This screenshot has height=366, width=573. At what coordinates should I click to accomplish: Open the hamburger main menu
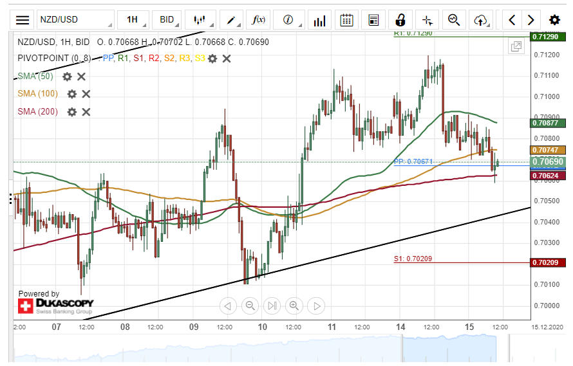tap(23, 20)
